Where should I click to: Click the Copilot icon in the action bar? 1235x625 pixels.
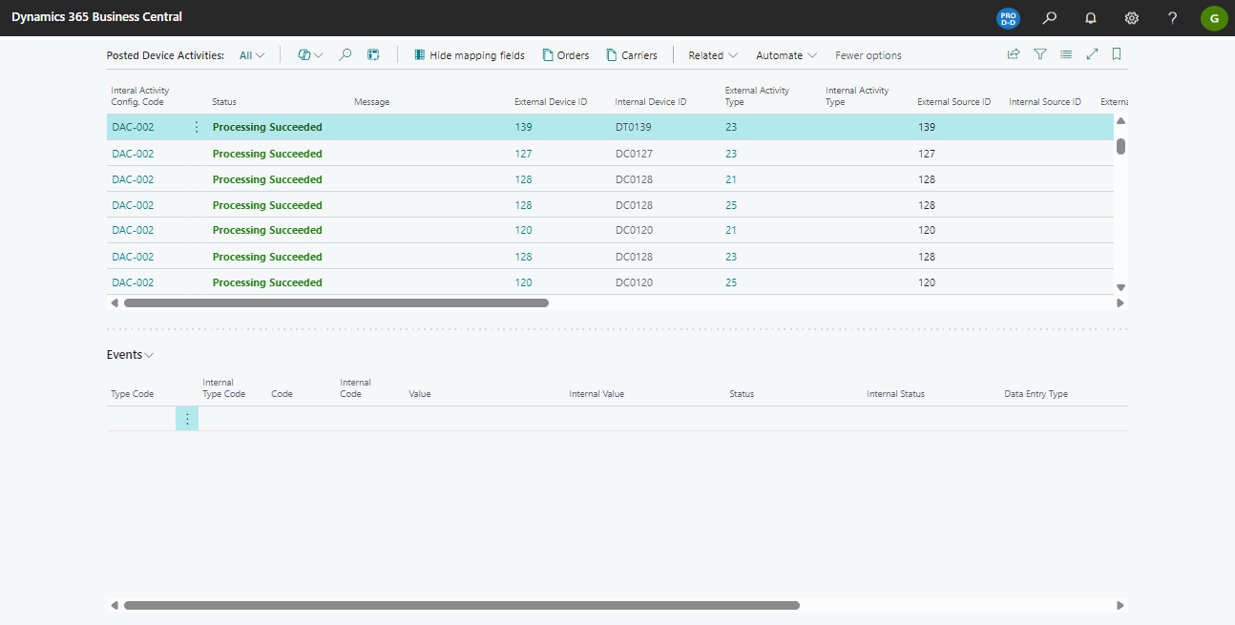coord(304,55)
